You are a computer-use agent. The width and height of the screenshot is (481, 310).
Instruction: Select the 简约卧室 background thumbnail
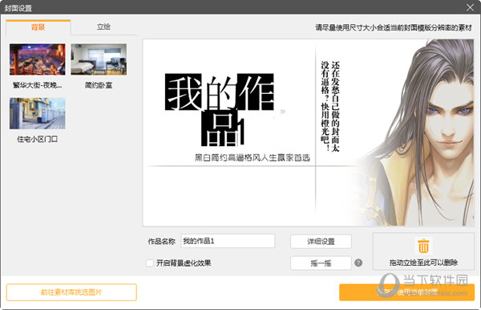99,59
